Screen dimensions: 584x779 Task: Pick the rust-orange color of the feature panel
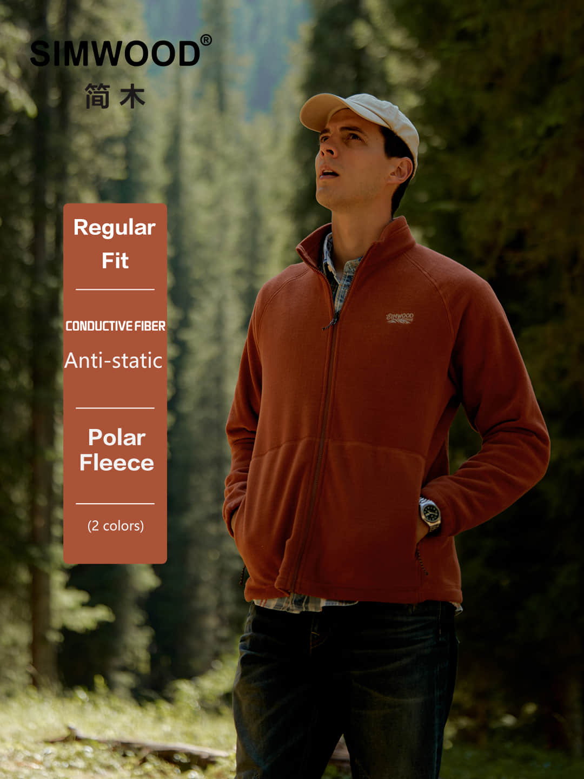coord(115,384)
